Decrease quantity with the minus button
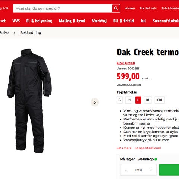 pos(126,170)
